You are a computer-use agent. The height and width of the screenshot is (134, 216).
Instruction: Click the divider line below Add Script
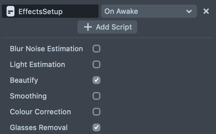point(108,38)
